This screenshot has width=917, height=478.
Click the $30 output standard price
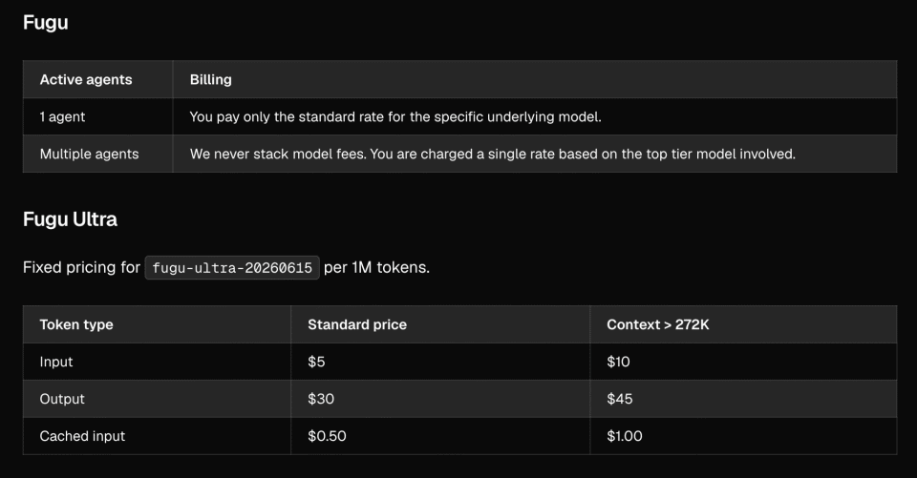(321, 399)
